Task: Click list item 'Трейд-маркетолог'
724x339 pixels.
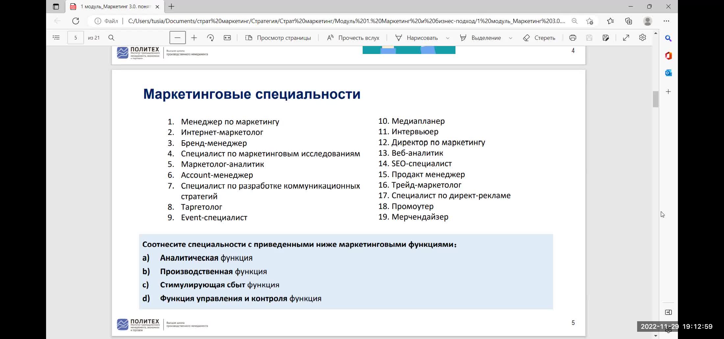Action: tap(427, 185)
